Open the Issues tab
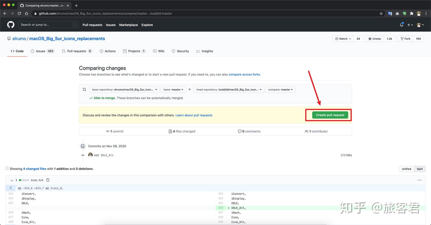The height and width of the screenshot is (225, 431). pyautogui.click(x=40, y=51)
